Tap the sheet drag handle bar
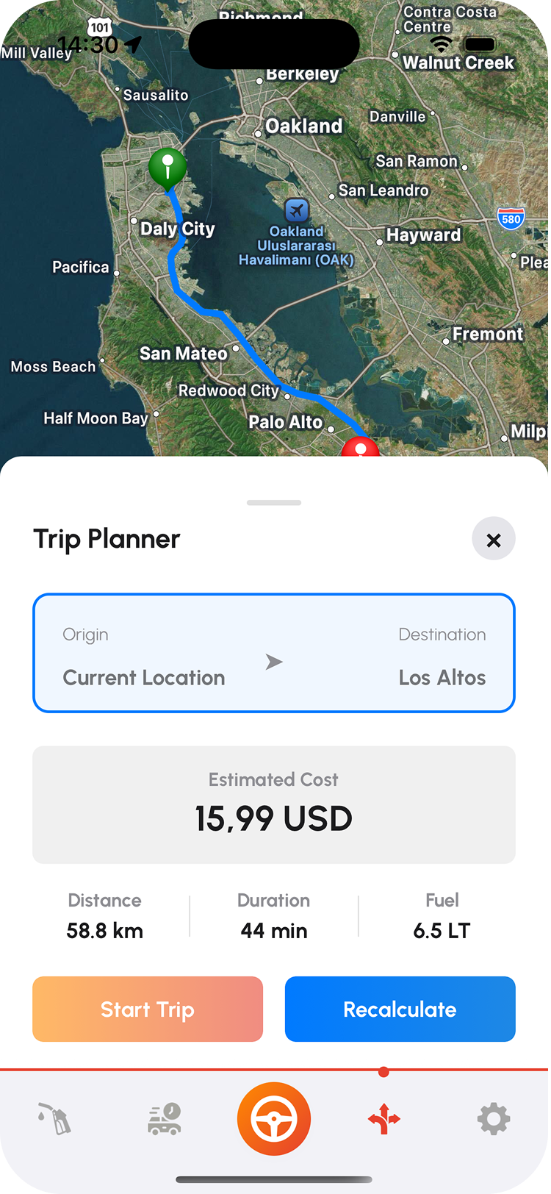 point(274,503)
